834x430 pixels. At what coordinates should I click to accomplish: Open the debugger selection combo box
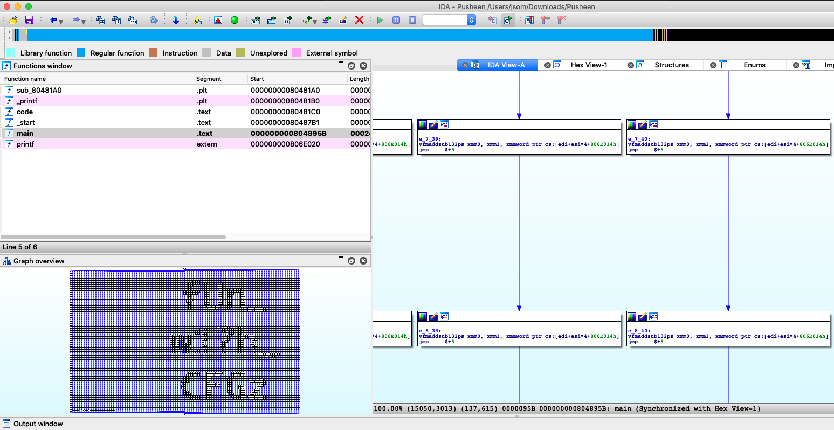click(449, 20)
